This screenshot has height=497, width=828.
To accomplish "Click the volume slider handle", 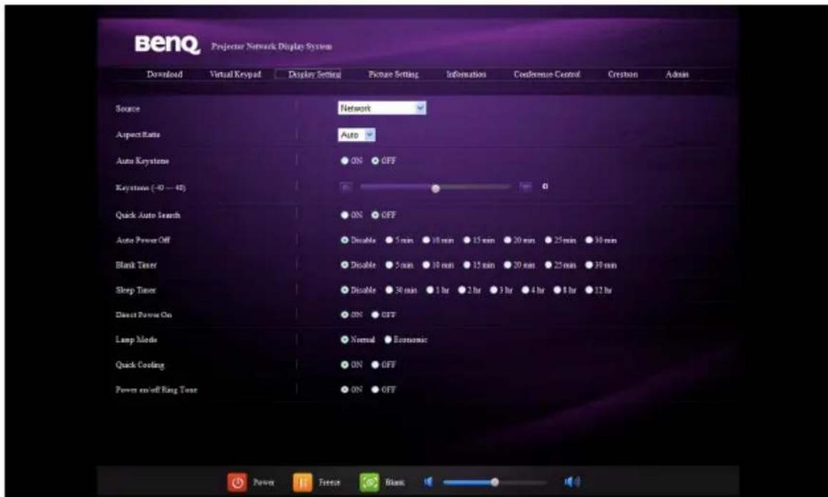I will (x=495, y=482).
